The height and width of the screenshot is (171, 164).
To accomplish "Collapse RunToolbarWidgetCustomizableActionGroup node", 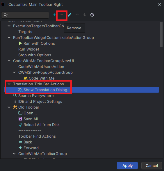I will coord(9,37).
